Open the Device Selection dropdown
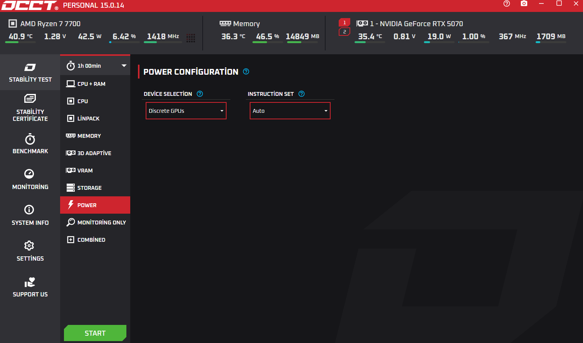 pos(186,111)
